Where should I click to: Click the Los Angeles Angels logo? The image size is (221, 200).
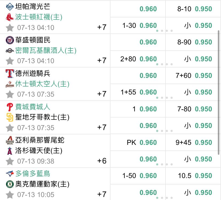[10, 151]
